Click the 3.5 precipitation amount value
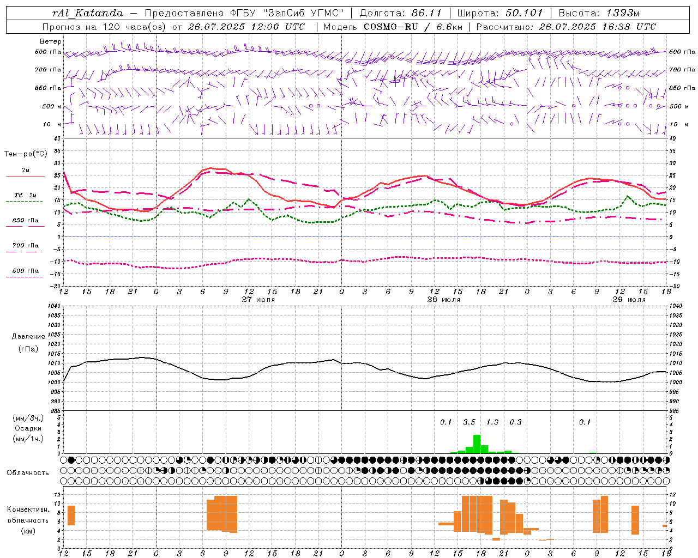Viewport: 698px width, 558px height. click(x=469, y=422)
